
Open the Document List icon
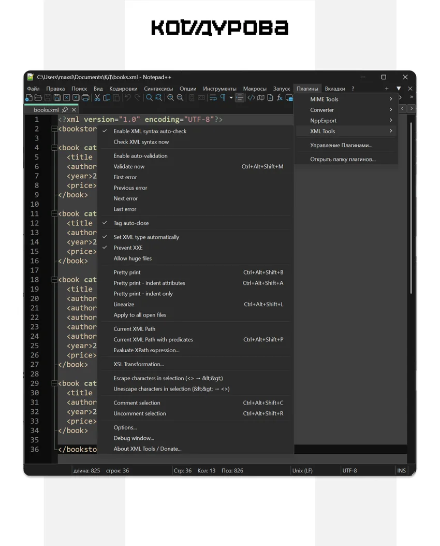point(270,98)
